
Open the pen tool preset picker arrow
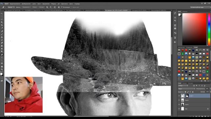point(6,7)
